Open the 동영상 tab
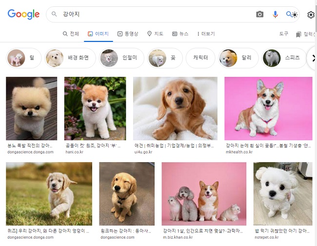The width and height of the screenshot is (317, 246). (128, 34)
